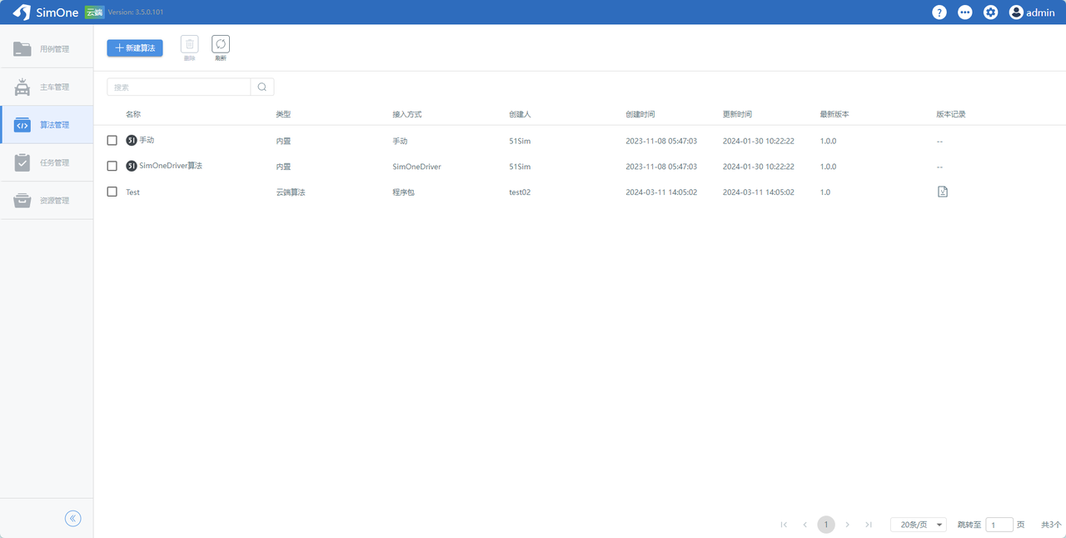Check the Test algorithm row checkbox
Viewport: 1066px width, 538px height.
(x=112, y=192)
